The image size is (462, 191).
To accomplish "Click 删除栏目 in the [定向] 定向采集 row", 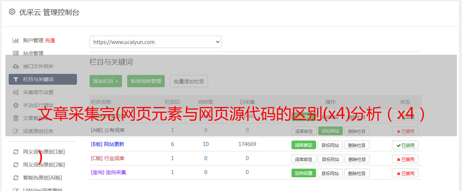I will pyautogui.click(x=357, y=173).
